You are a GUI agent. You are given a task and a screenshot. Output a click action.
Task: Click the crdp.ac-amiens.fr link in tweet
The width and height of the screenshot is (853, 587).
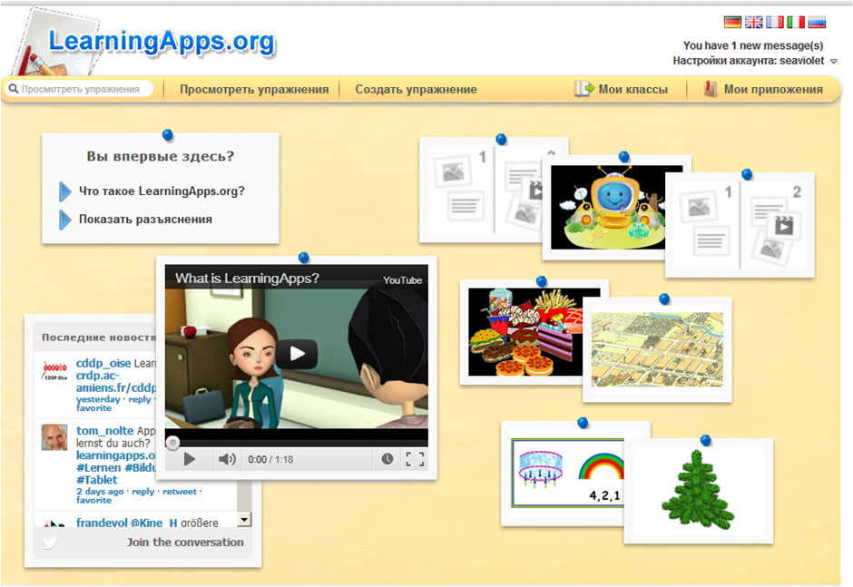(x=116, y=381)
